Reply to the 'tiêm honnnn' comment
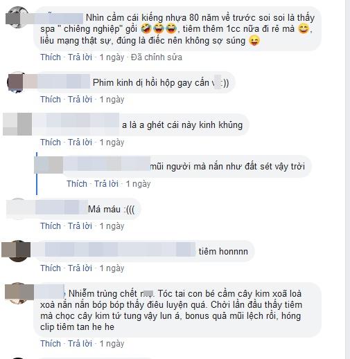 (x=80, y=268)
